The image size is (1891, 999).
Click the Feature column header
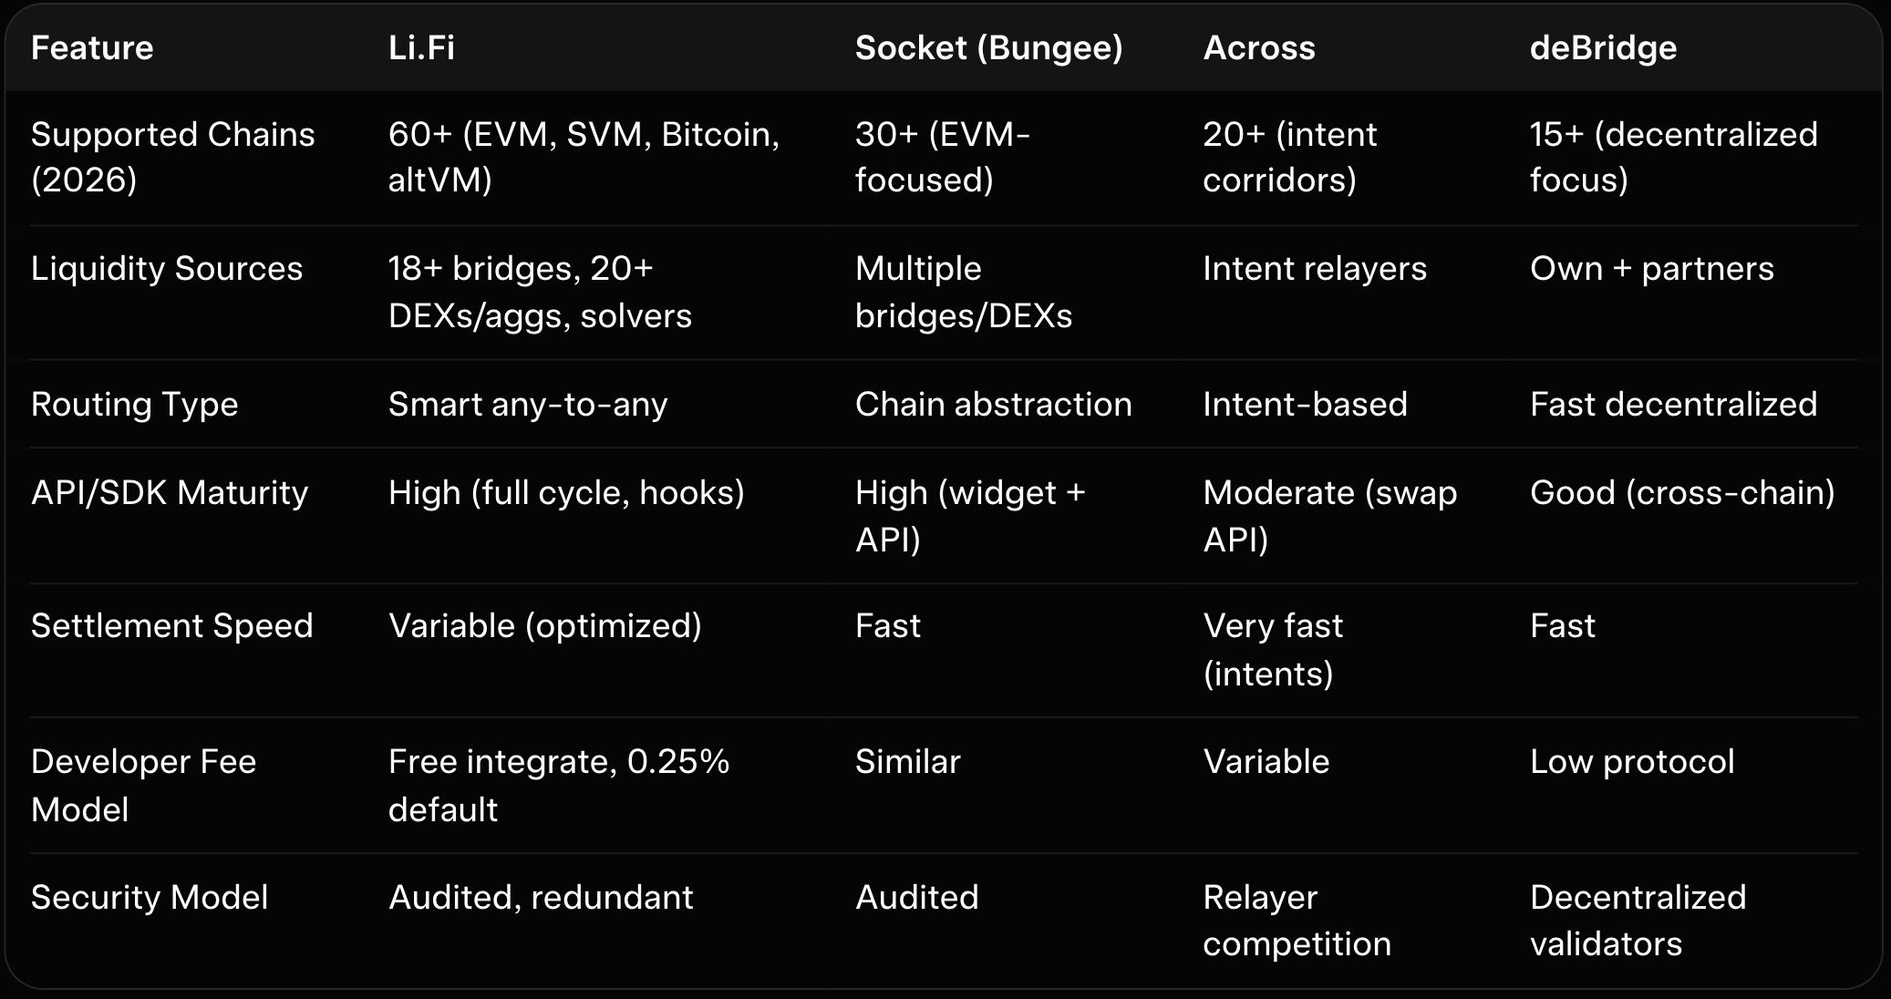pos(92,48)
